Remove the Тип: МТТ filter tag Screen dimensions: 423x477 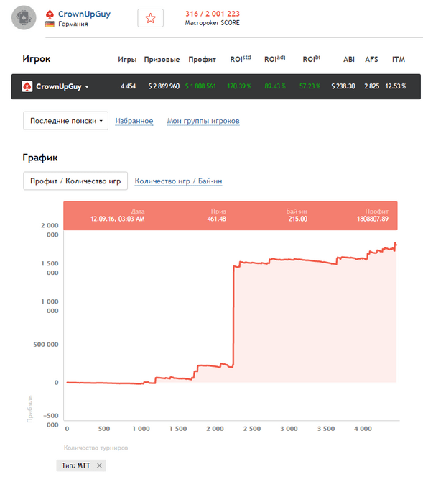tap(99, 465)
